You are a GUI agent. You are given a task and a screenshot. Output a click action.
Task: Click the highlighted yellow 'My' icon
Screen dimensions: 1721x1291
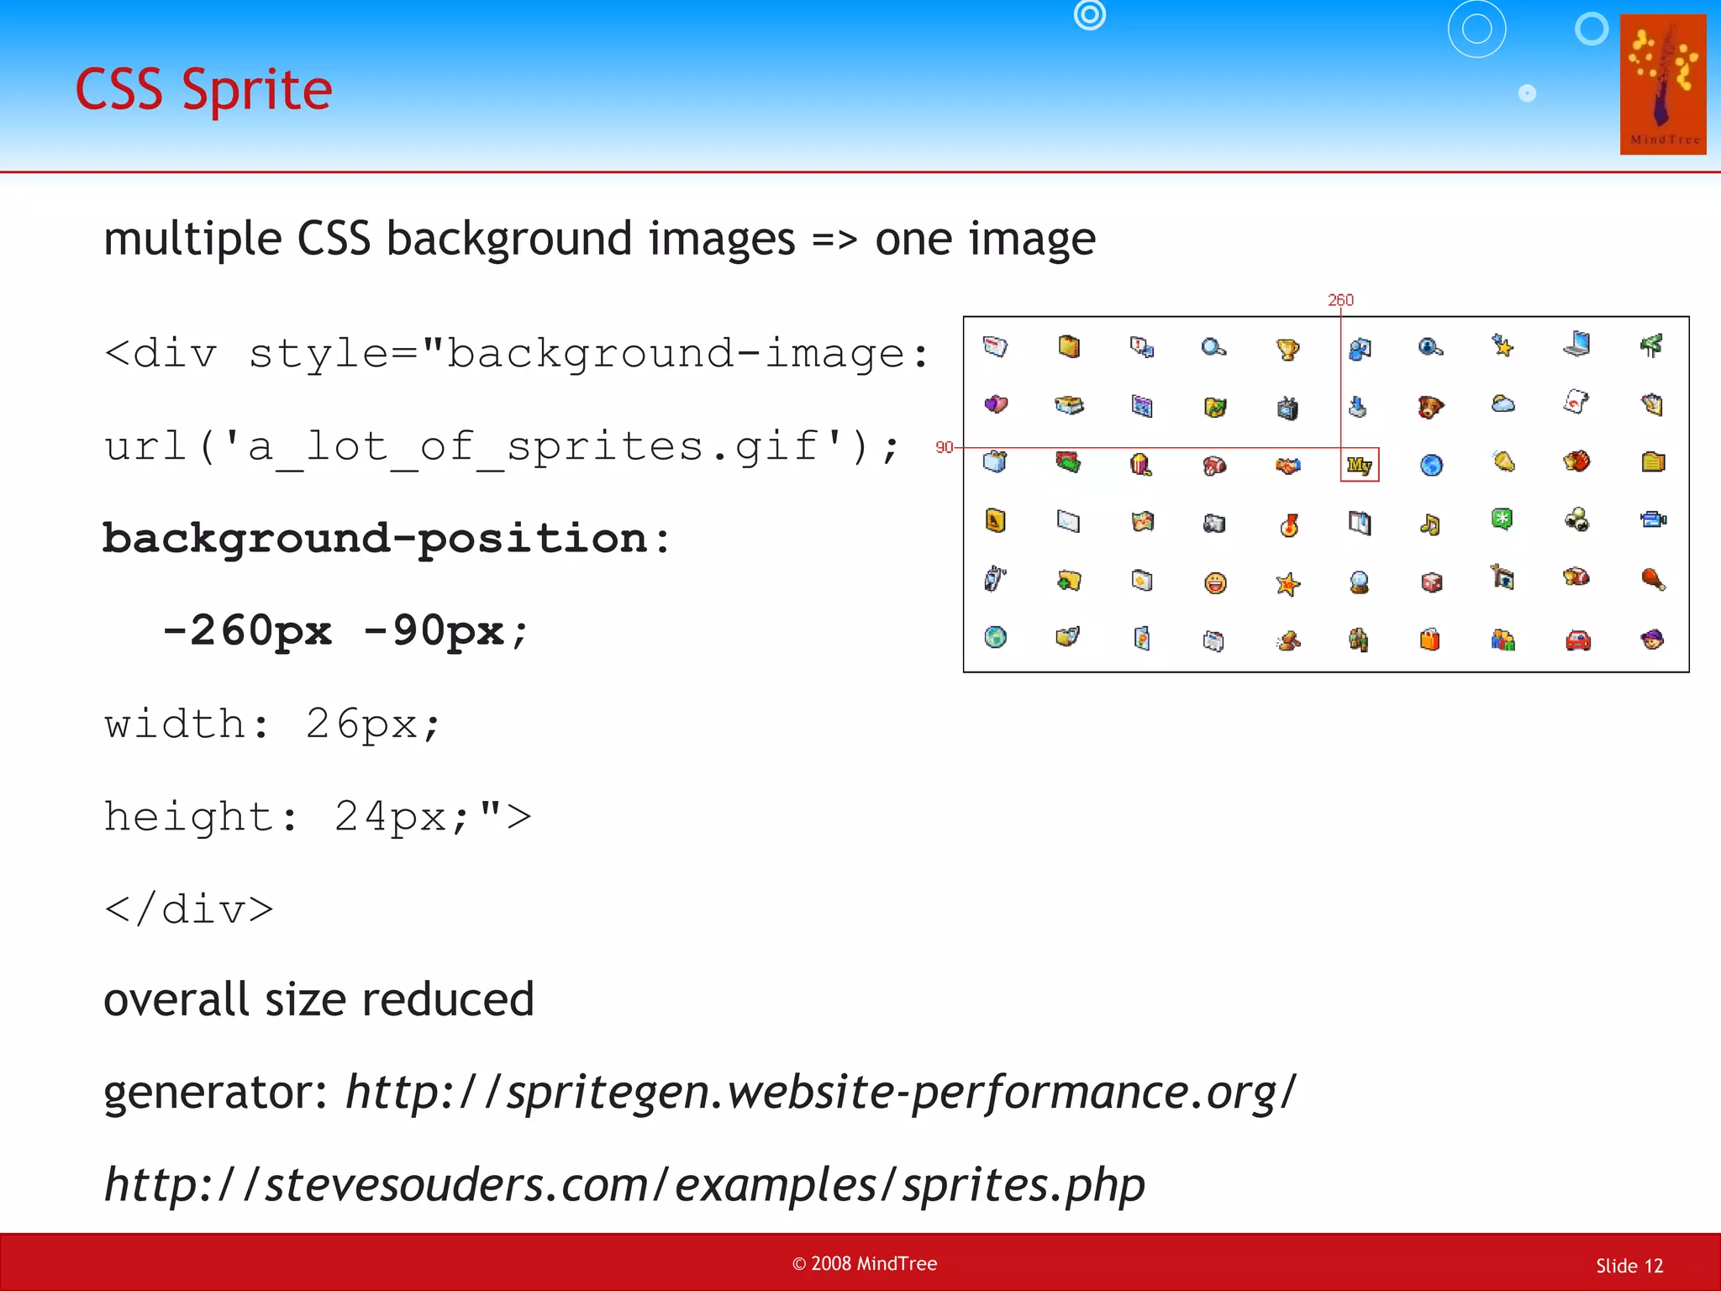pos(1360,465)
